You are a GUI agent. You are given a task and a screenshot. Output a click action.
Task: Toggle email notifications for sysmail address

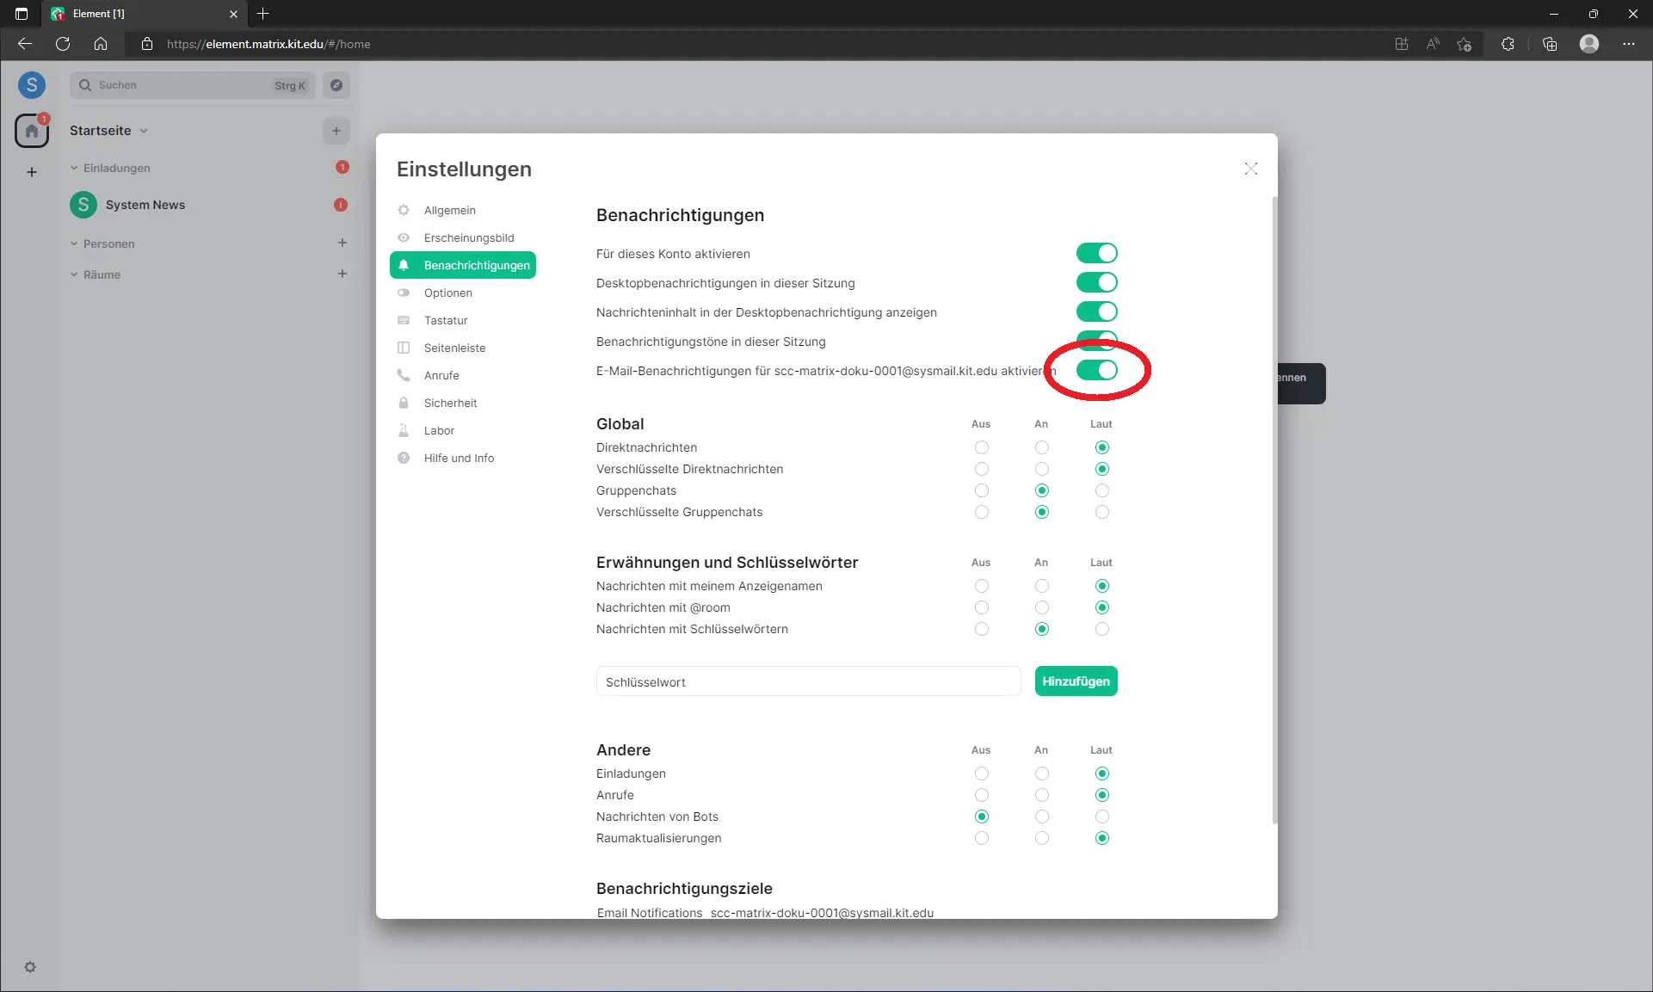(x=1097, y=370)
